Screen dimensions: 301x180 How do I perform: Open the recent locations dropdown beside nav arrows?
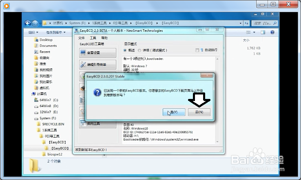(x=40, y=23)
